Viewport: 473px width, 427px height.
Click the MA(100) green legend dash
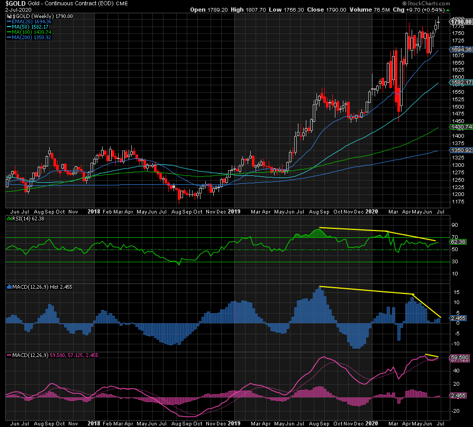(x=8, y=32)
